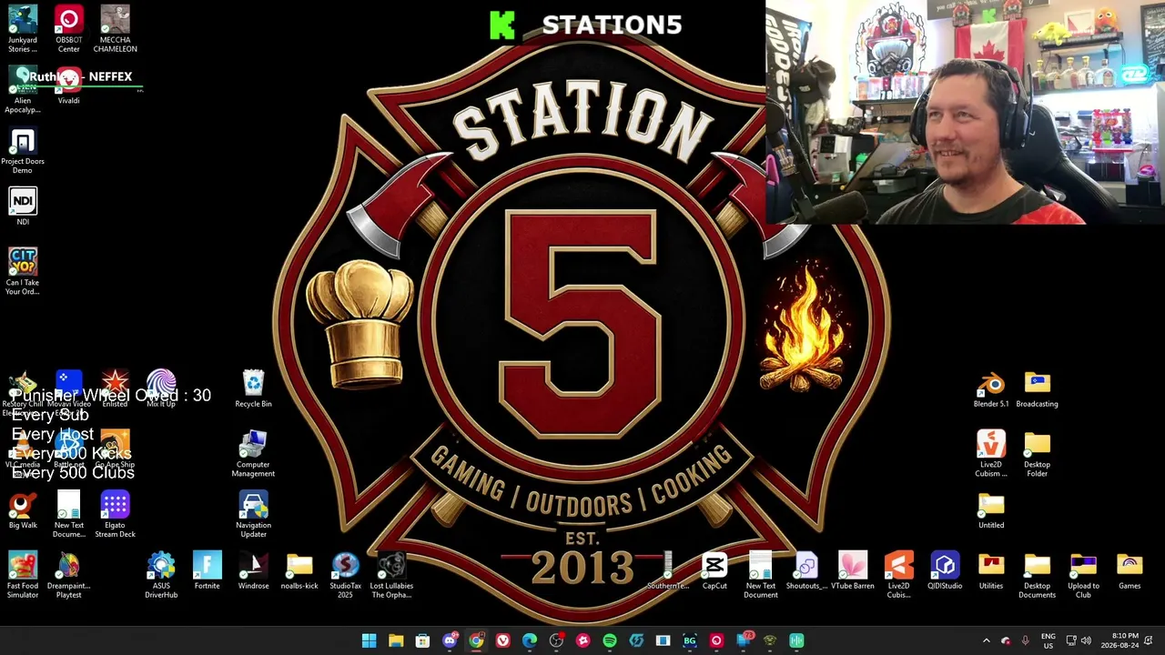Image resolution: width=1165 pixels, height=655 pixels.
Task: Open SouthernTe file on desktop
Action: [x=668, y=571]
